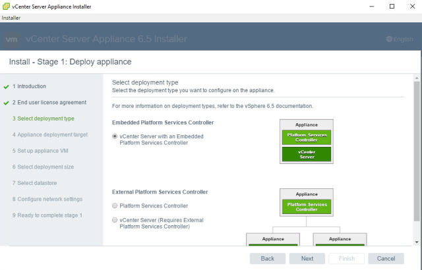Open step 4 Appliance deployment target

50,134
